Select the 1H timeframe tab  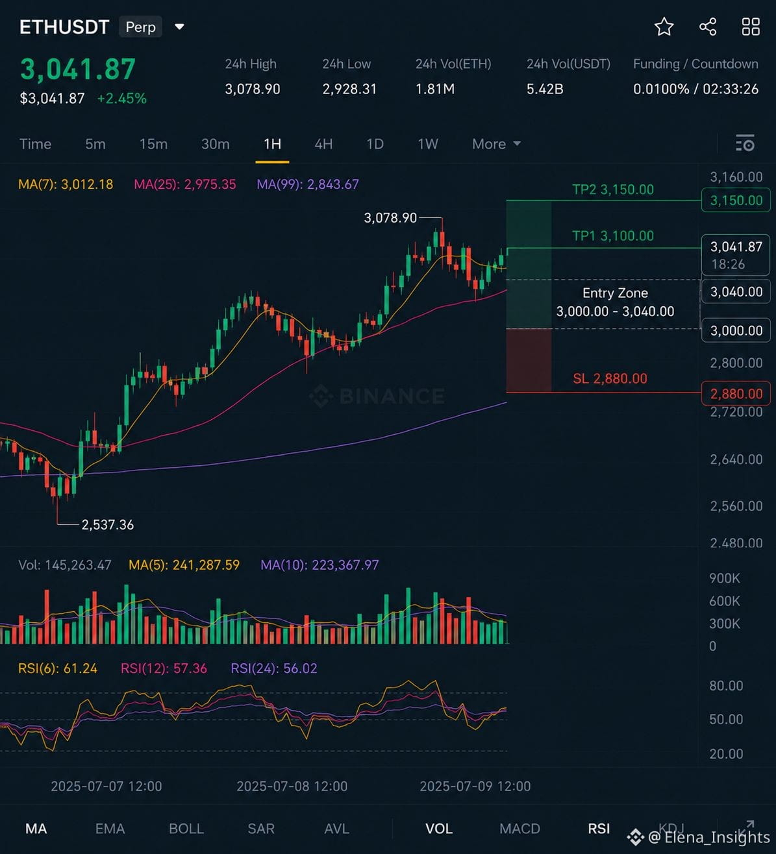[x=272, y=144]
